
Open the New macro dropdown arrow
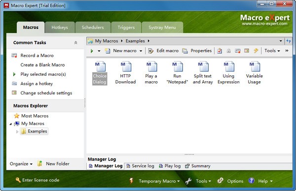pyautogui.click(x=141, y=51)
